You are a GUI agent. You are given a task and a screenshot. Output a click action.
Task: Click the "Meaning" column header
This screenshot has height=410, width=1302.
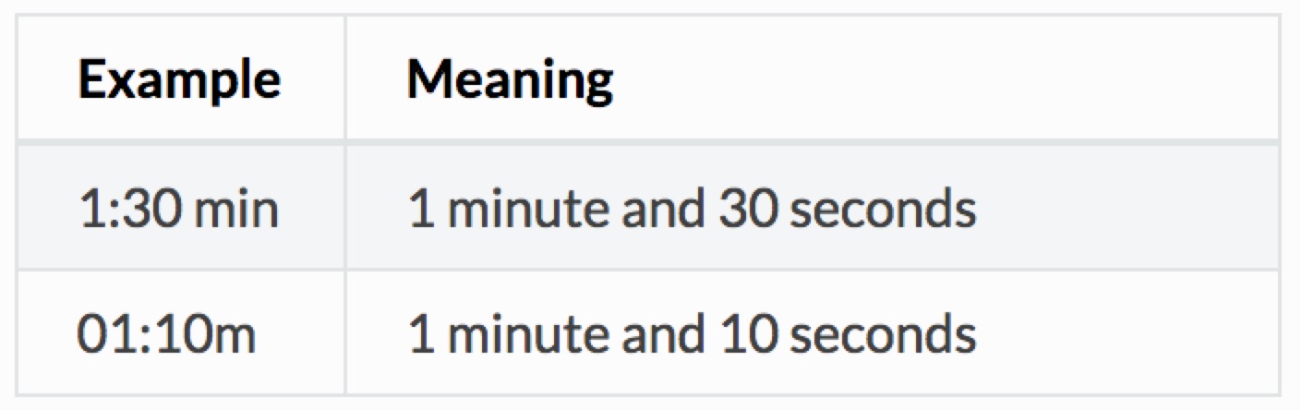click(x=510, y=79)
